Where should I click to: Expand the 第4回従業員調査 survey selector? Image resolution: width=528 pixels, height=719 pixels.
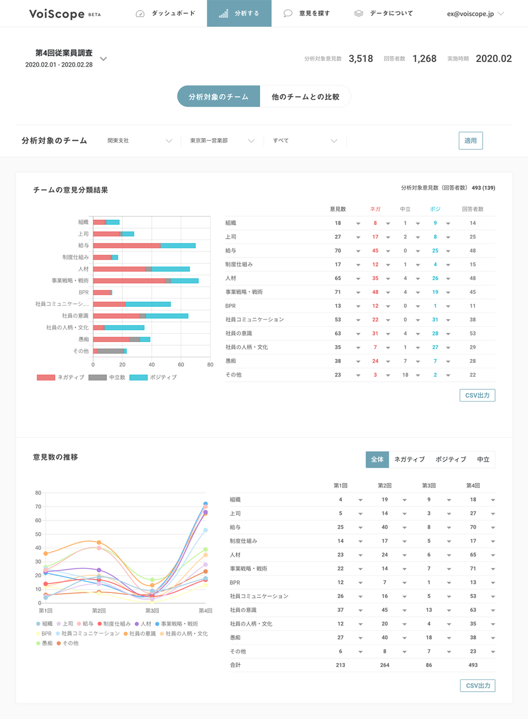tap(104, 59)
